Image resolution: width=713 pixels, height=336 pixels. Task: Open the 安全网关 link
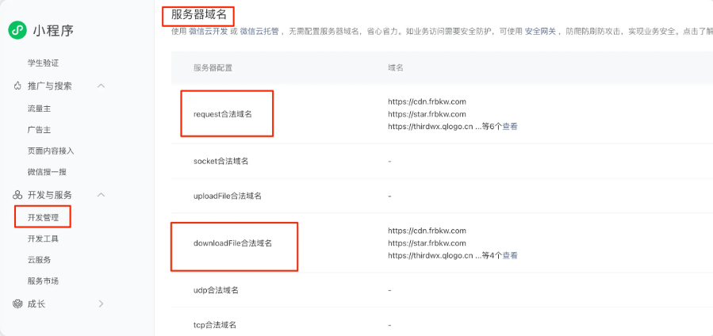coord(541,32)
